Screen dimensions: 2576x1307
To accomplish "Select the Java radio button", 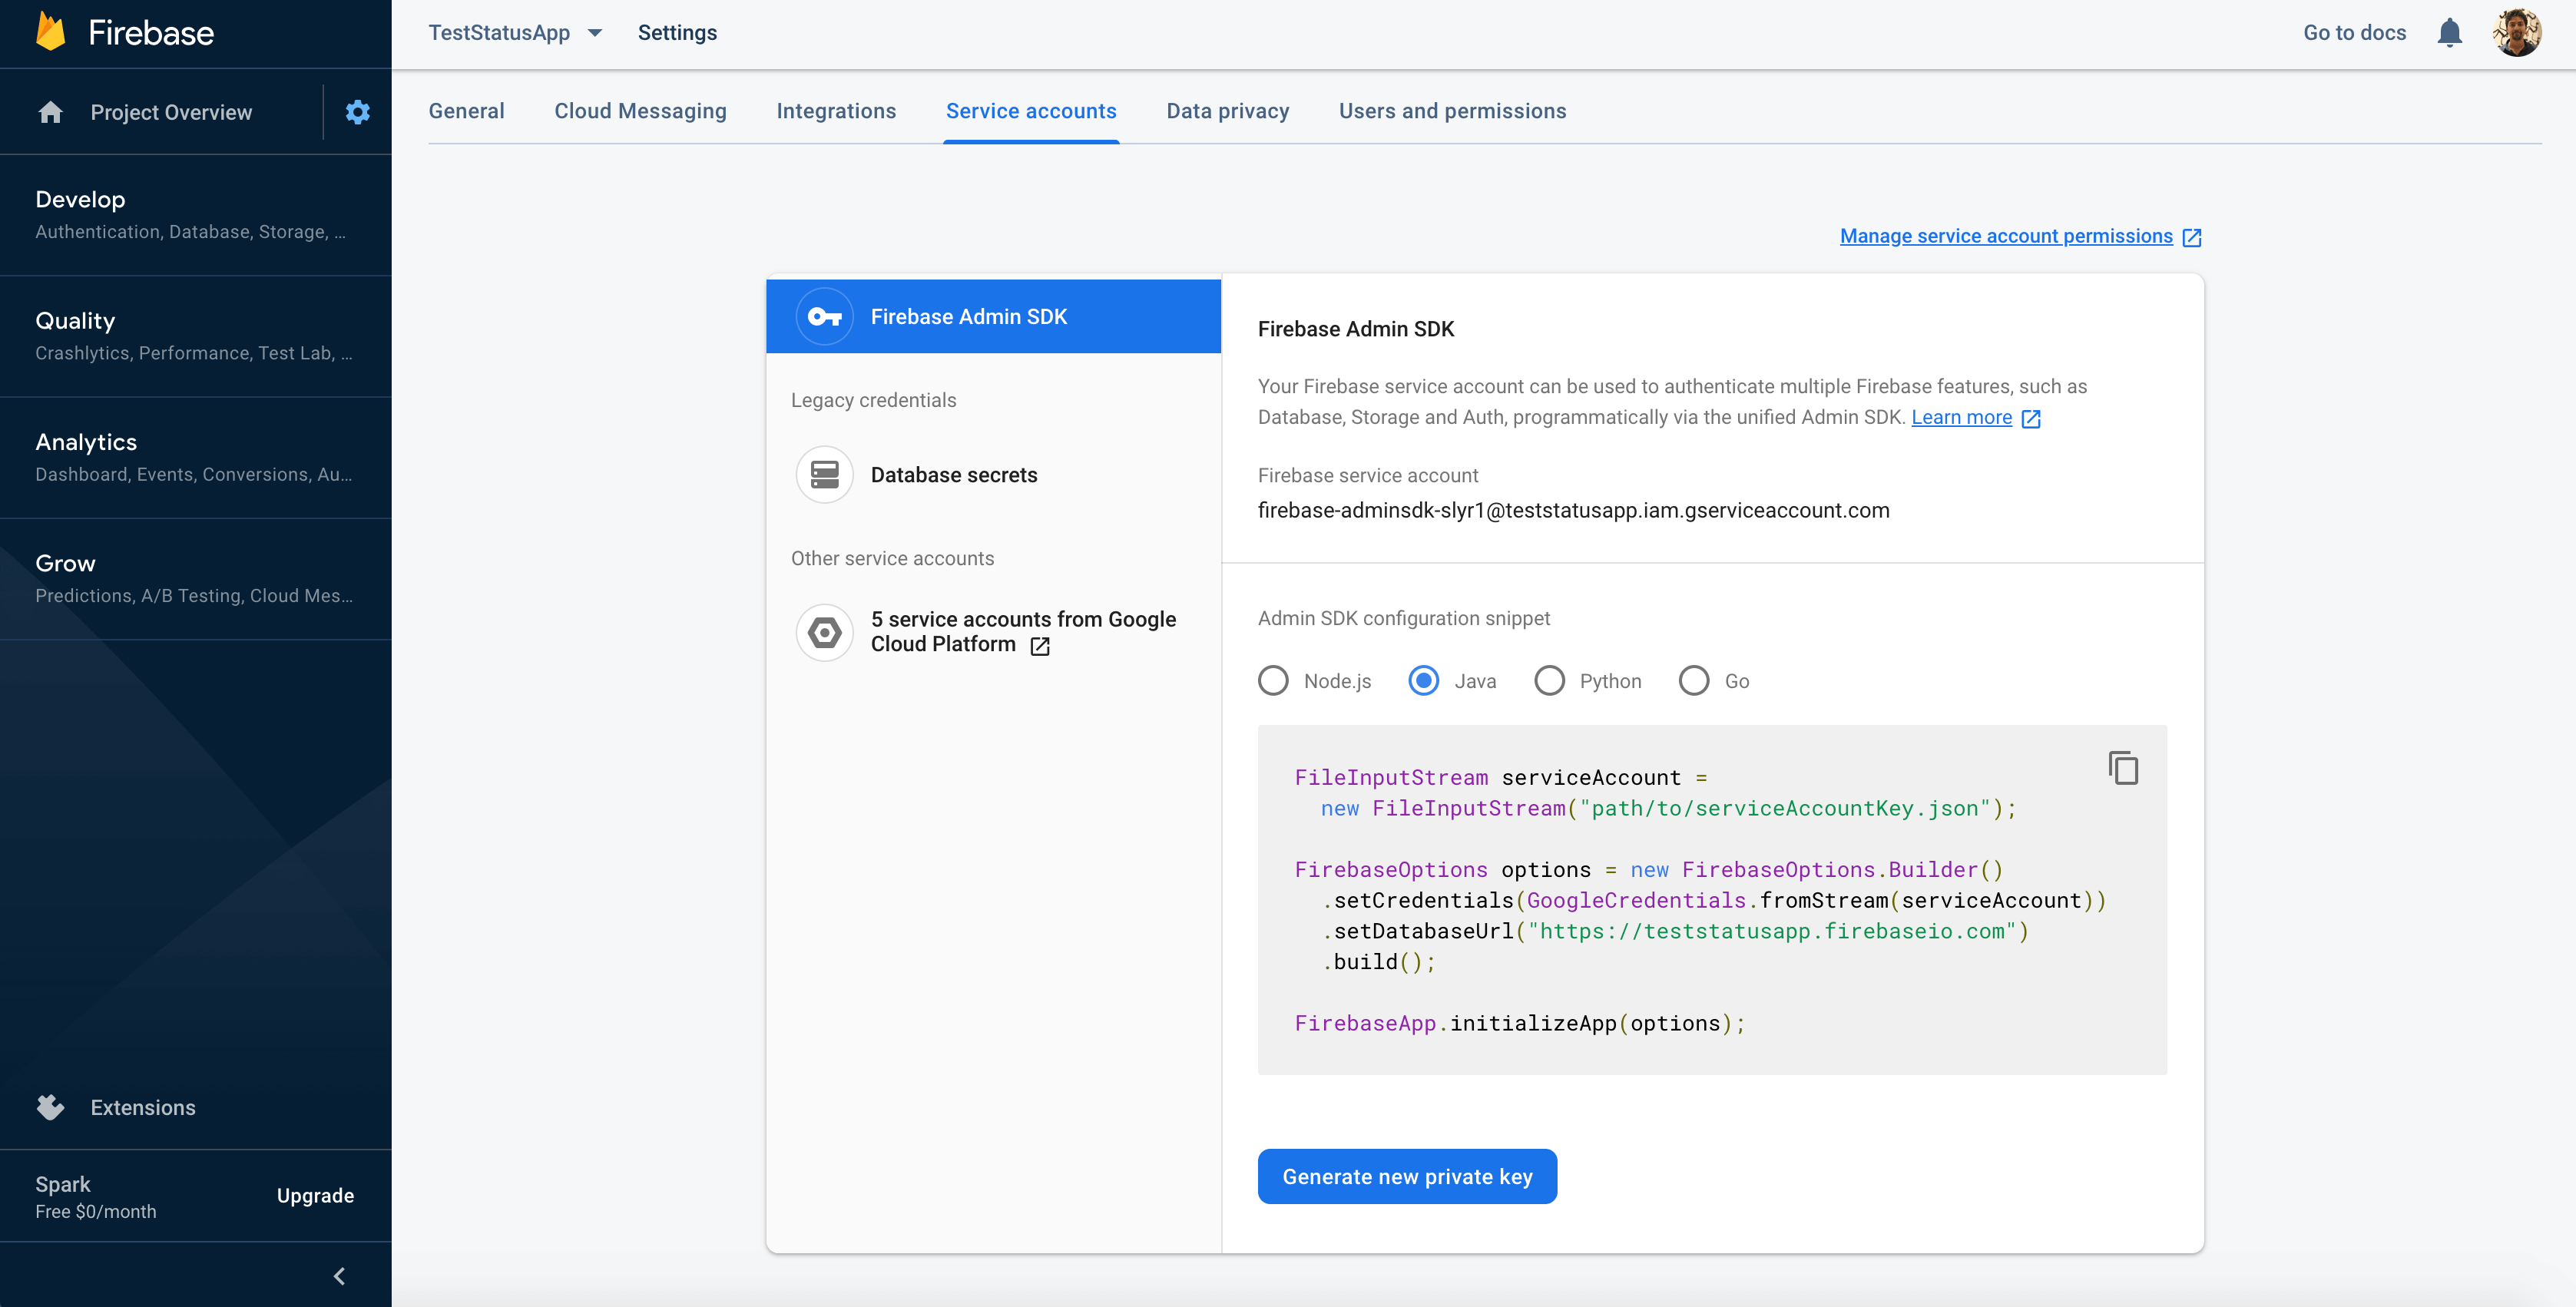I will (1423, 681).
